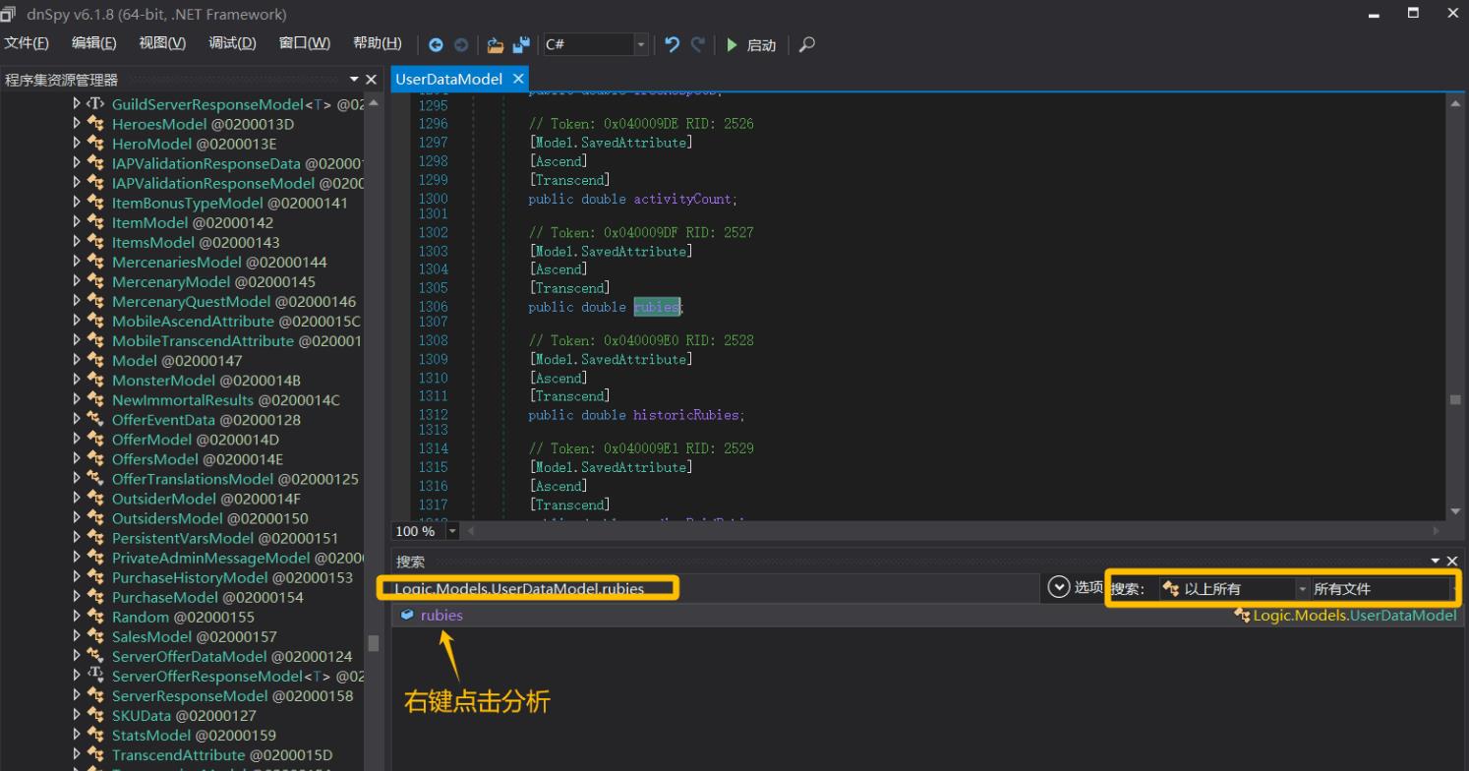Open the 所有文件 search scope dropdown
Screen dimensions: 1469x771
pos(1385,588)
